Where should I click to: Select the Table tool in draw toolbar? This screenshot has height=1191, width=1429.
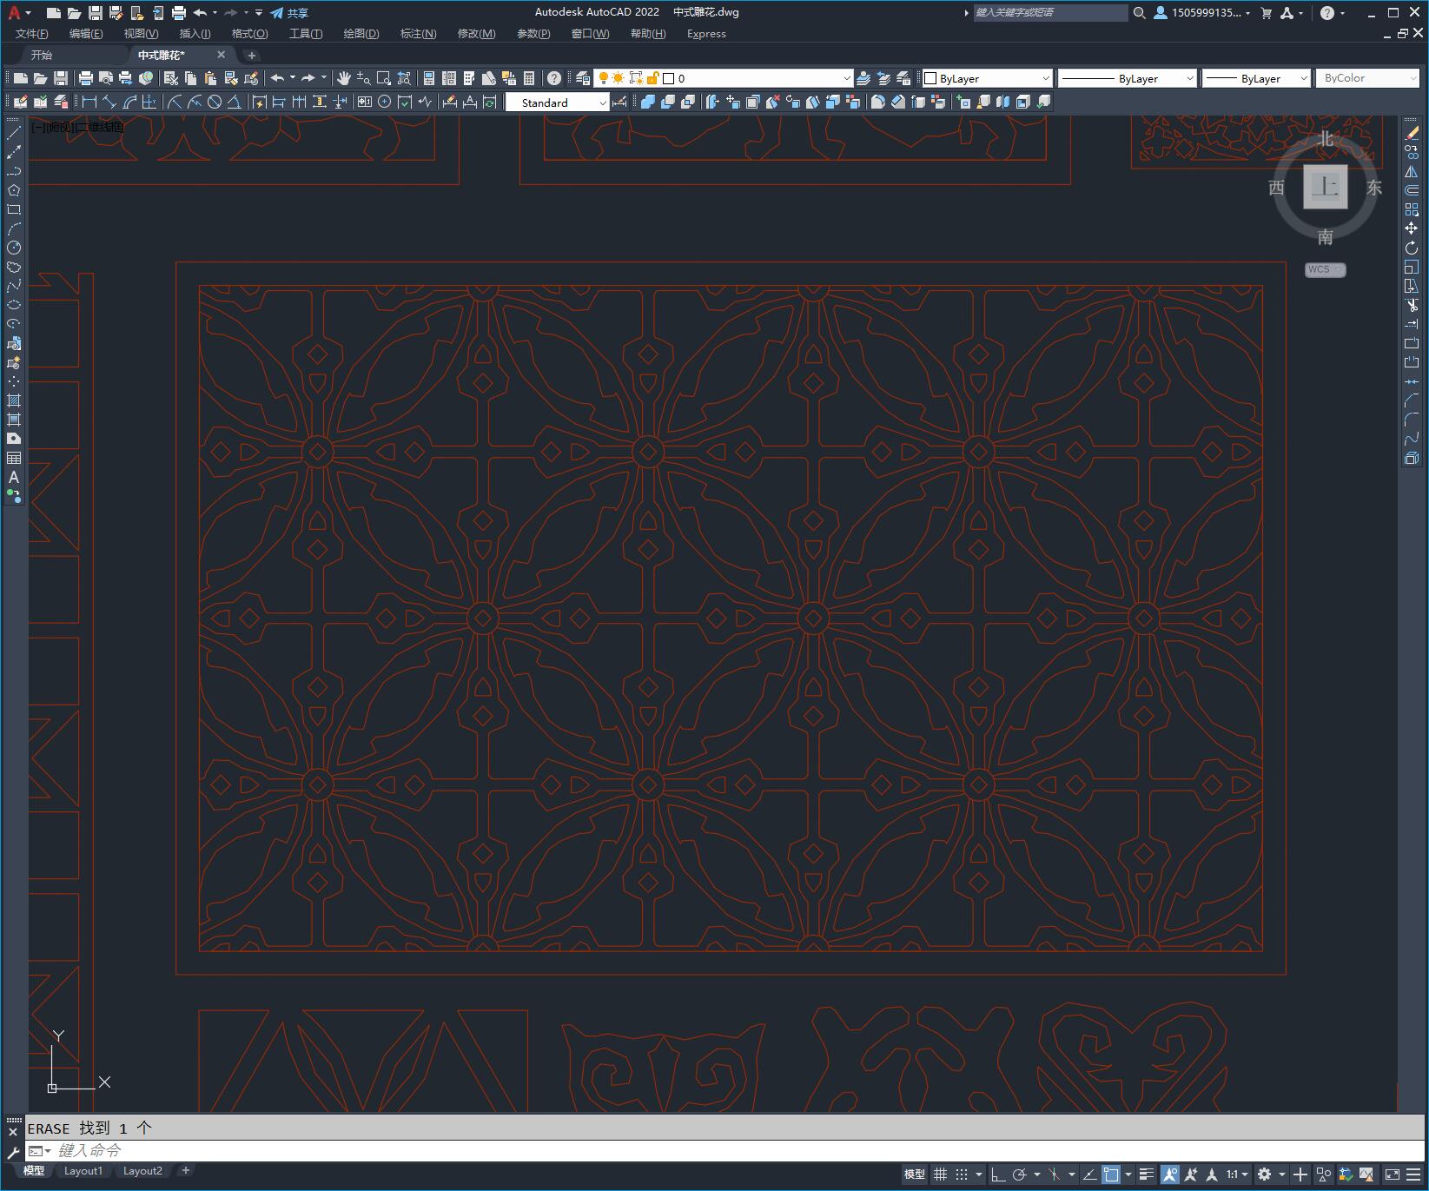pos(13,458)
